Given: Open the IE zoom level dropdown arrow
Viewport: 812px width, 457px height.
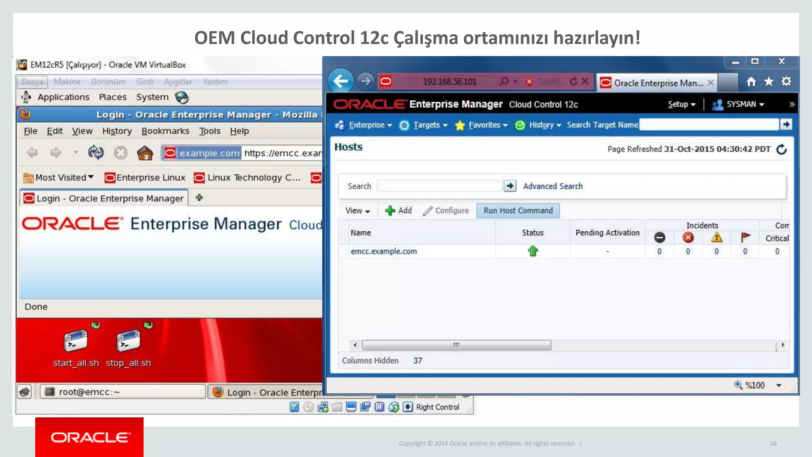Looking at the screenshot, I should 779,385.
